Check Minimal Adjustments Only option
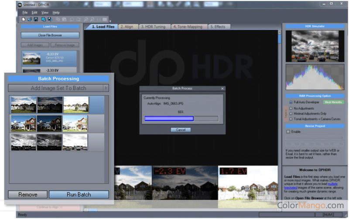This screenshot has width=349, height=219. click(291, 114)
